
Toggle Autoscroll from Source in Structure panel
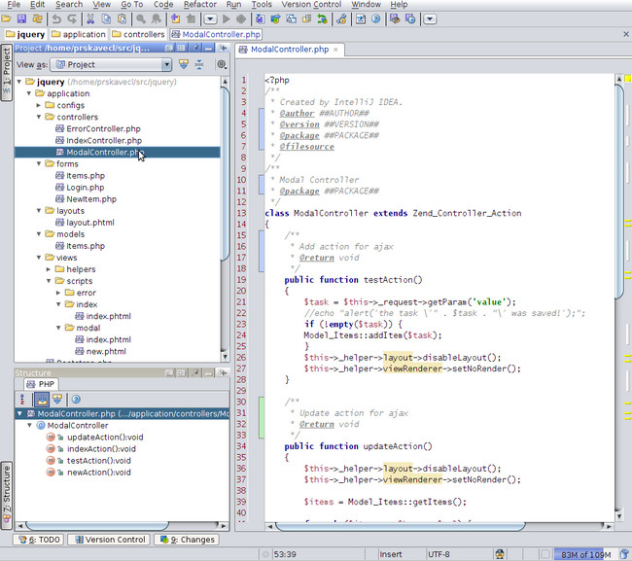point(57,400)
